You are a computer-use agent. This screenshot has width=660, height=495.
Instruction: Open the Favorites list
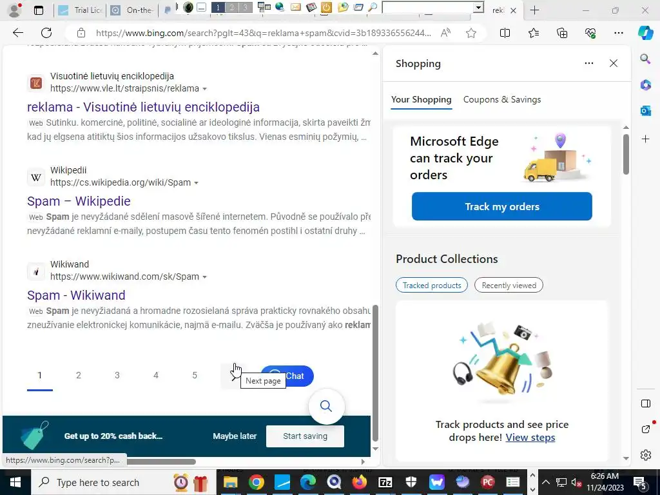click(533, 33)
